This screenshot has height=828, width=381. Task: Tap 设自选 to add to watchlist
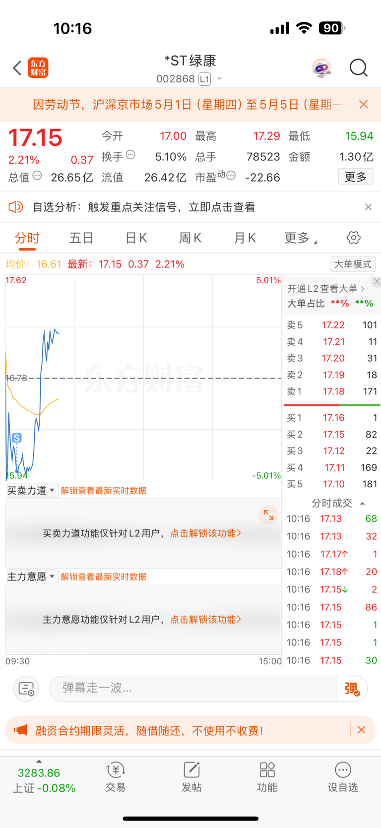click(x=343, y=778)
